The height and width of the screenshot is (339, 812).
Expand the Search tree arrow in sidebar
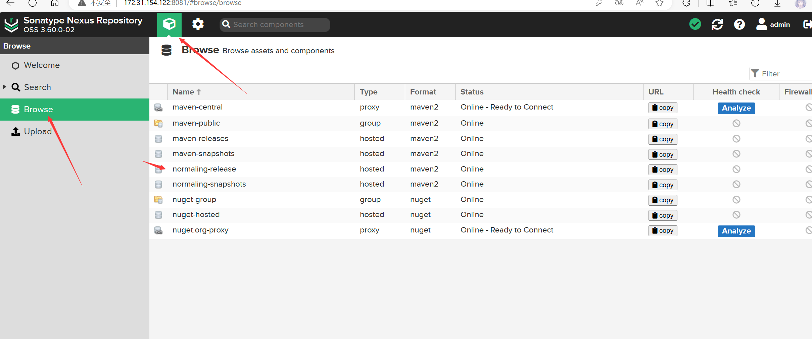tap(5, 87)
